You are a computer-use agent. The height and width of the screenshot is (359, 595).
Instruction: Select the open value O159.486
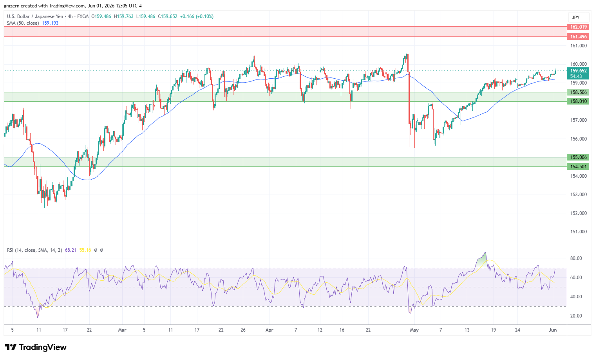101,16
